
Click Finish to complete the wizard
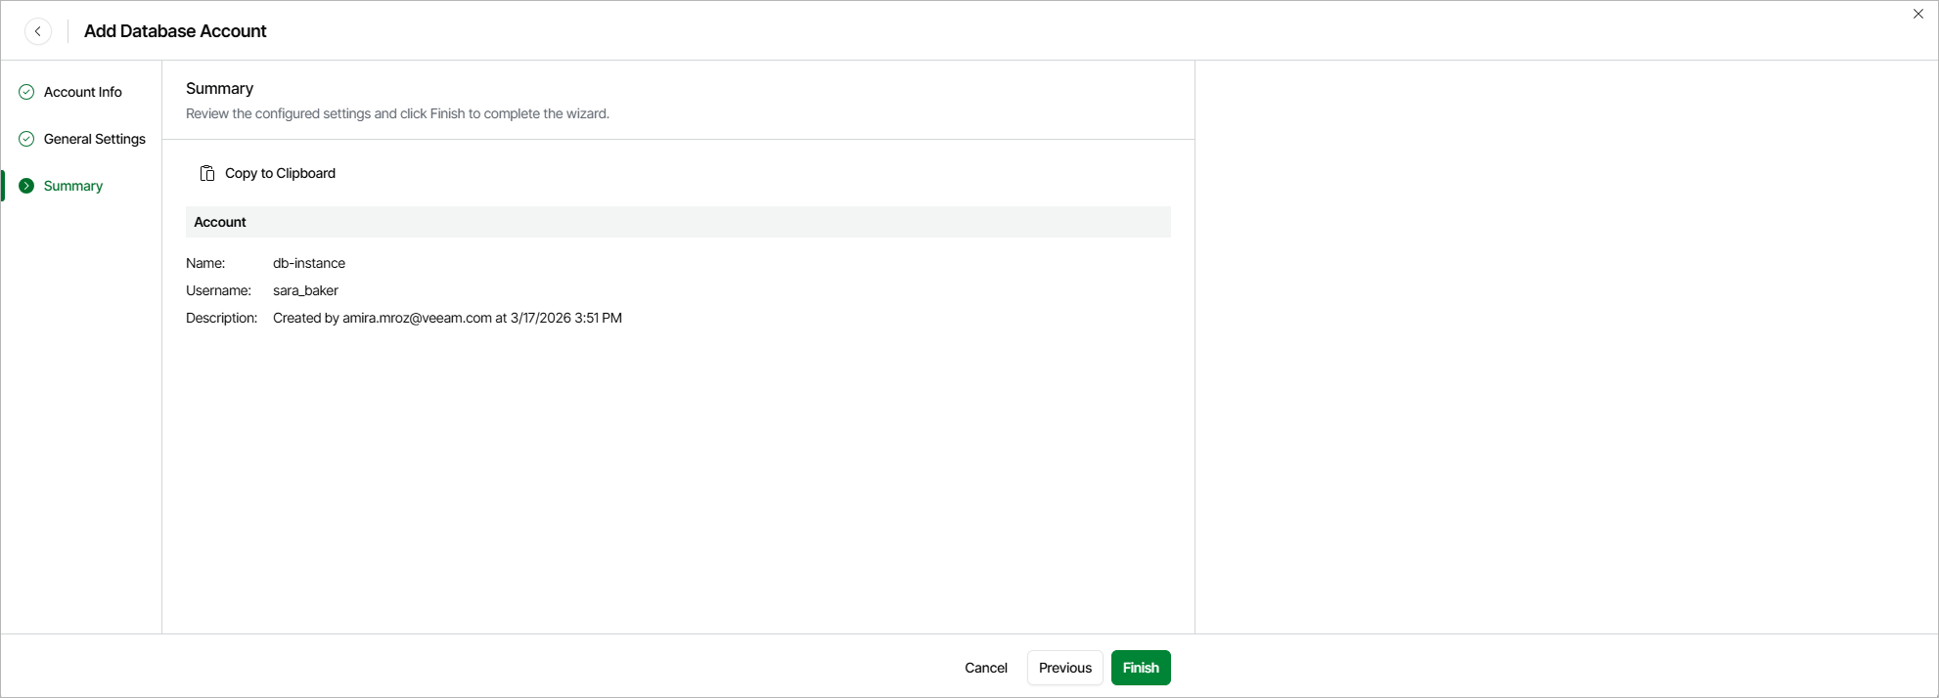point(1141,668)
